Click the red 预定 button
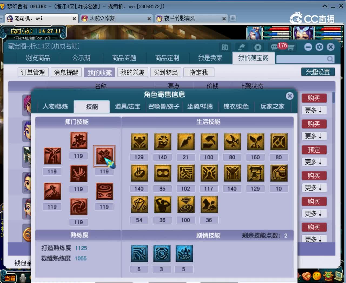The width and height of the screenshot is (346, 283). click(314, 150)
